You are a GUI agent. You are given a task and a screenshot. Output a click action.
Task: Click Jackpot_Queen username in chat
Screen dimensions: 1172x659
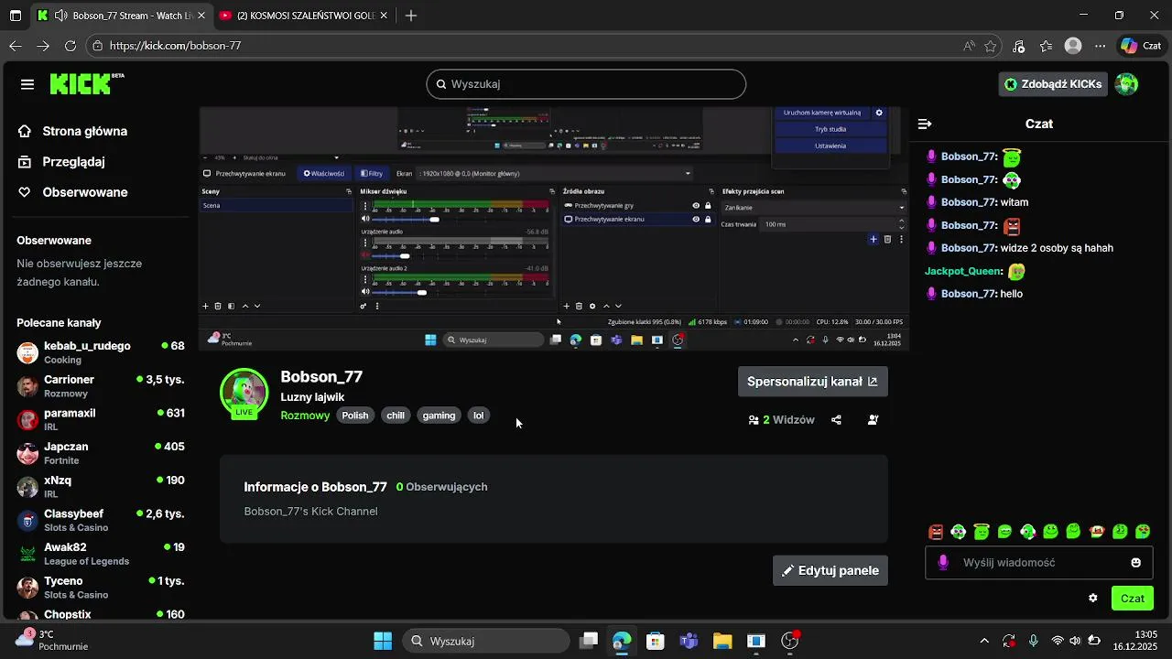[963, 271]
